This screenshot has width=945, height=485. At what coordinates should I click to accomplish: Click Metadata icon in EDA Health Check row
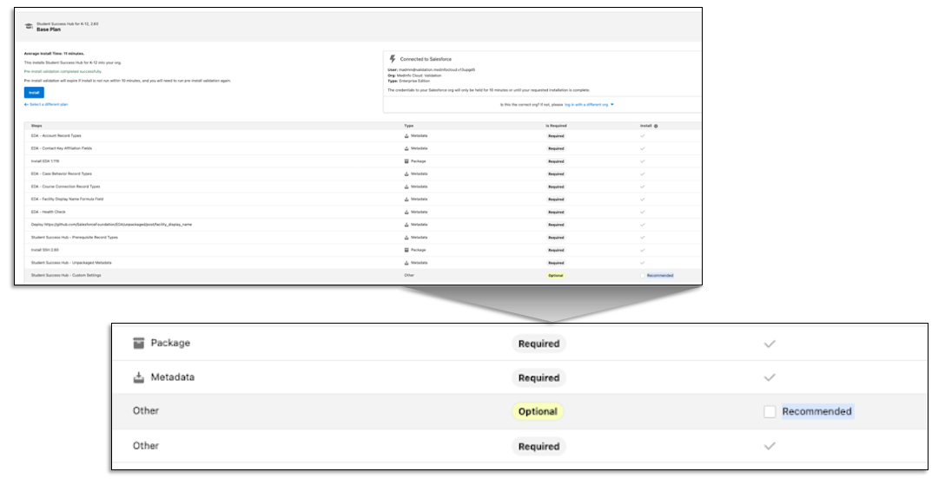[406, 212]
